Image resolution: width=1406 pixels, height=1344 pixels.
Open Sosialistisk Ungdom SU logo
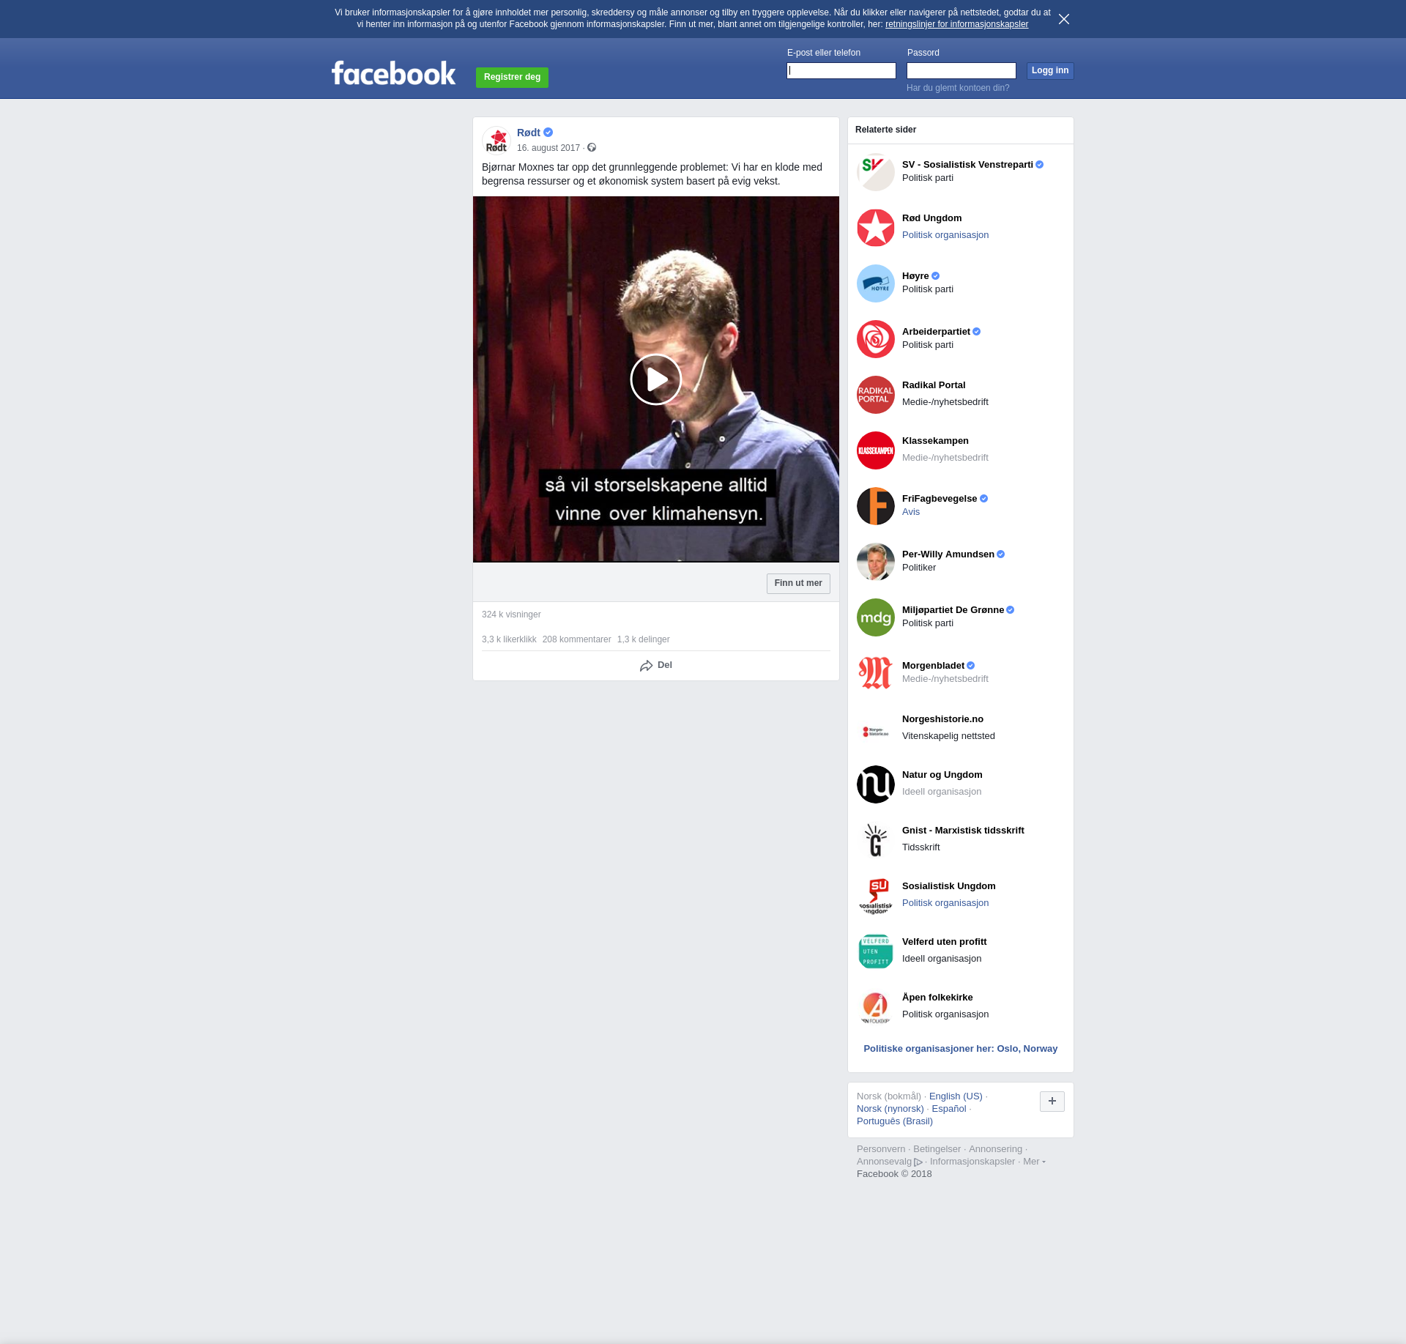coord(875,896)
